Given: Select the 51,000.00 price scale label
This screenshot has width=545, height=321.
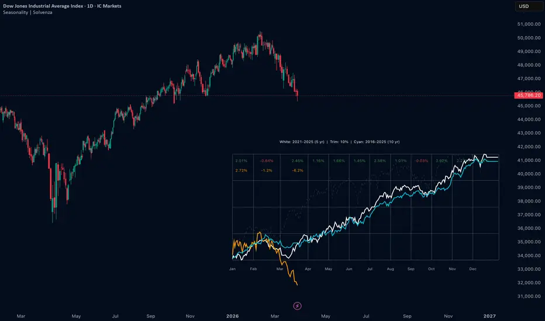Looking at the screenshot, I should pyautogui.click(x=529, y=24).
